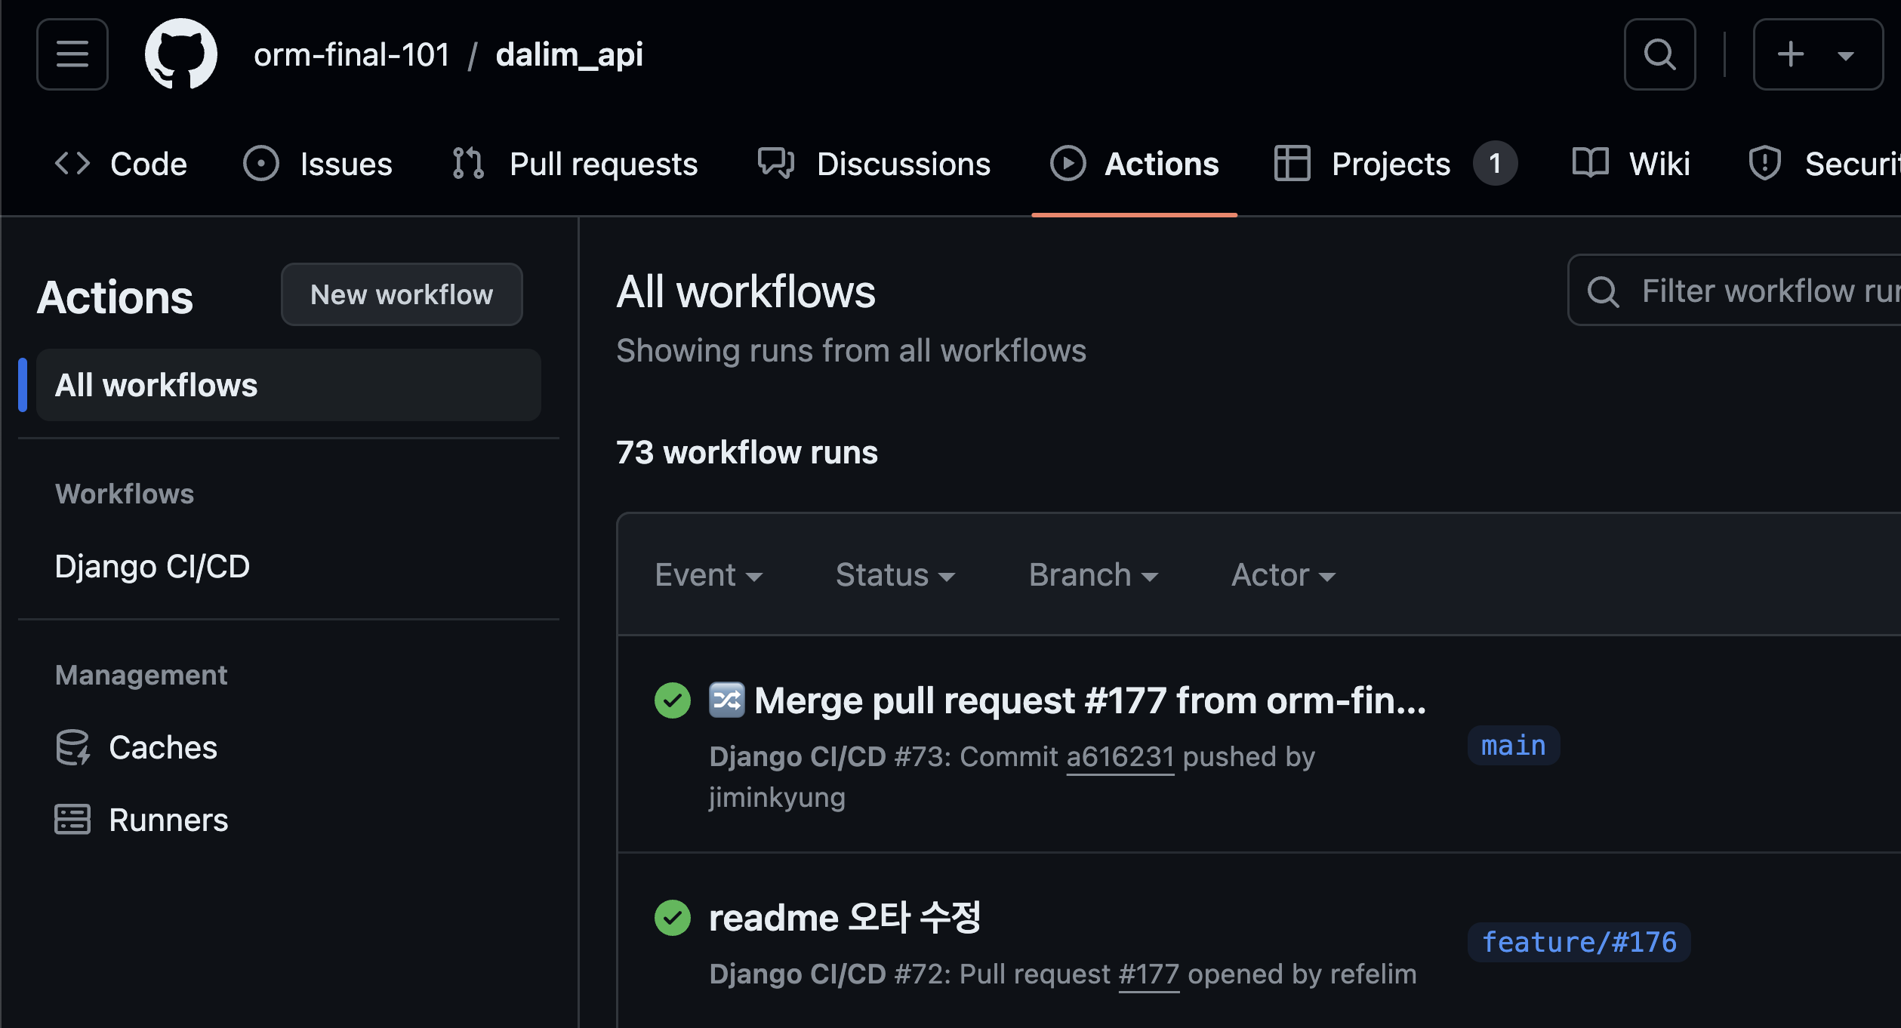Expand the Actor filter dropdown
Viewport: 1901px width, 1028px height.
[x=1283, y=575]
